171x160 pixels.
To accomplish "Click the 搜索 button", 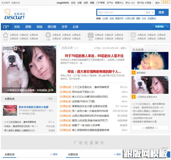I will [x=161, y=12].
